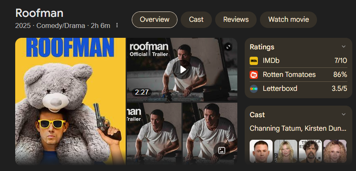Click the Letterboxd logo icon
This screenshot has width=356, height=171.
(254, 88)
